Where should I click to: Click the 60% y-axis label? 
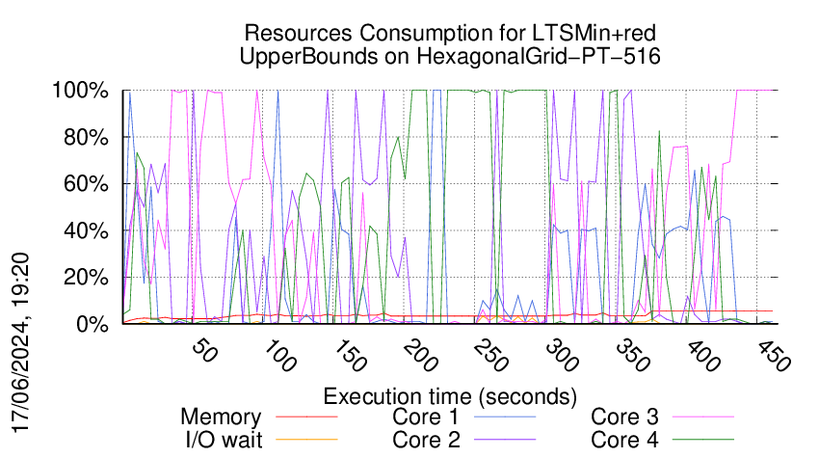(x=86, y=184)
